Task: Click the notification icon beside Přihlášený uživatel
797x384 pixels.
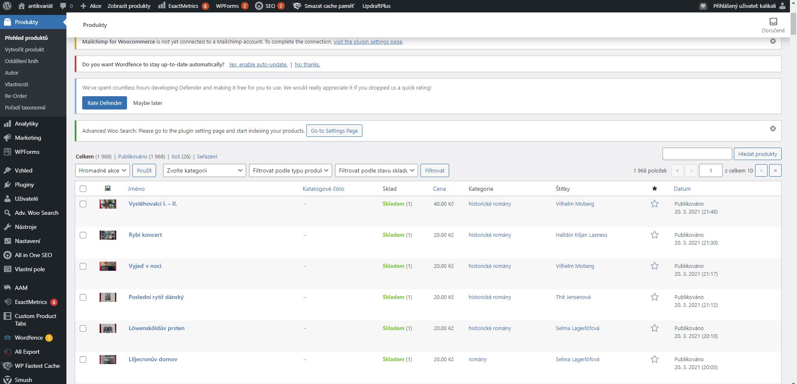Action: pyautogui.click(x=703, y=6)
